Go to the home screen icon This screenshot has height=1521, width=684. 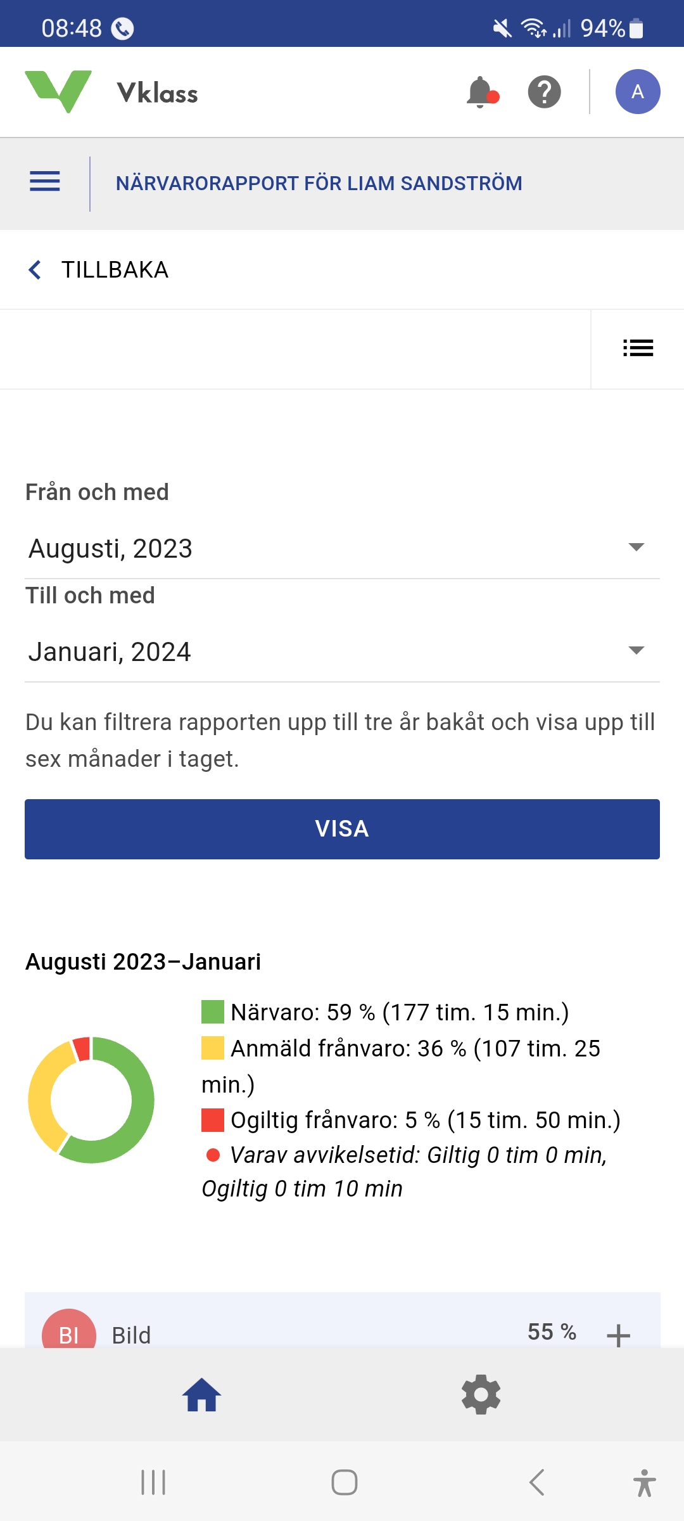pos(201,1394)
